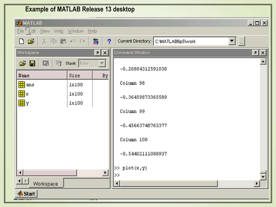Undock the Command Window panel

255,53
